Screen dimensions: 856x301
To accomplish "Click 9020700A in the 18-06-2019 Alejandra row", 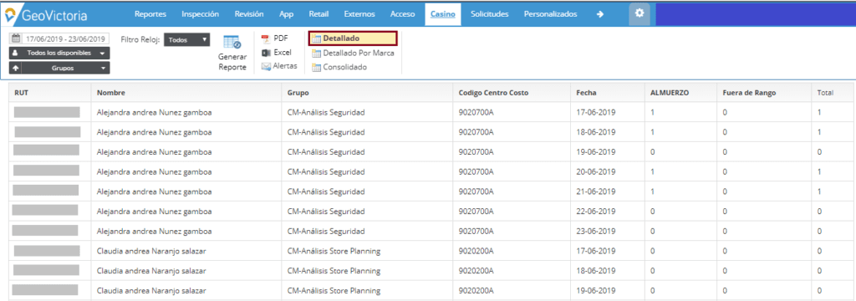I will (x=476, y=131).
